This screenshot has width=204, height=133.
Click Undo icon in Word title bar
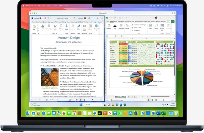(x=48, y=18)
